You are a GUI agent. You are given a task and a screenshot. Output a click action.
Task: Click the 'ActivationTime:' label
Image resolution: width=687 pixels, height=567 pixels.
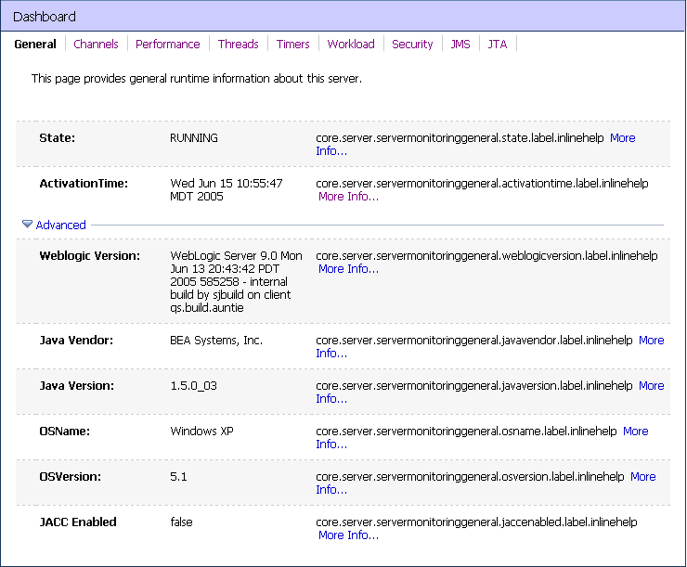click(84, 184)
